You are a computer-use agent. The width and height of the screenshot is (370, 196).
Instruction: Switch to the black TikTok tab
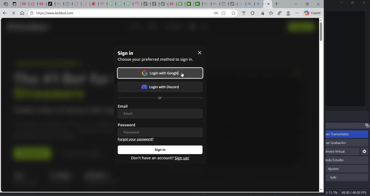(x=50, y=4)
